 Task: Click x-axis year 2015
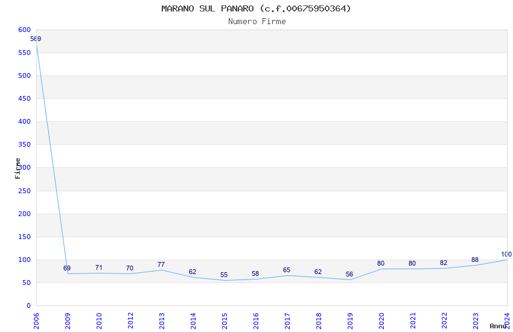[225, 321]
